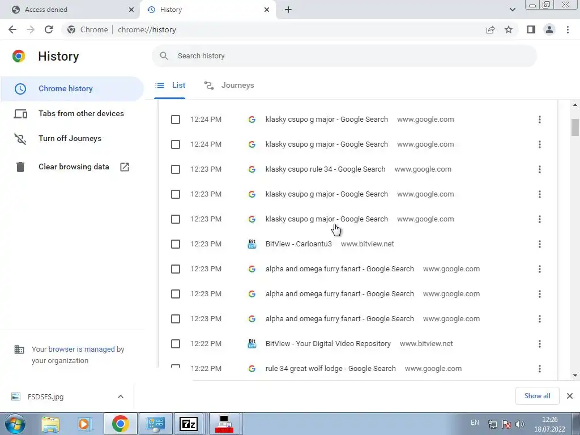Click the Chrome logo beside History title
The image size is (580, 435).
19,56
